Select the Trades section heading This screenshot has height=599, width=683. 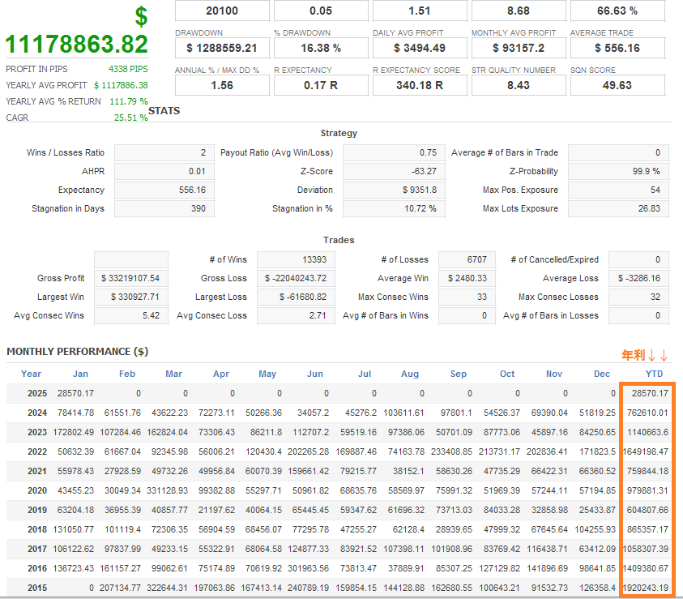pyautogui.click(x=339, y=240)
